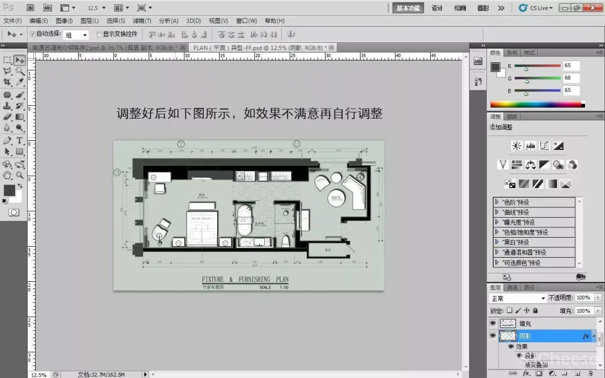Click the 设计 workspace button

pos(437,8)
